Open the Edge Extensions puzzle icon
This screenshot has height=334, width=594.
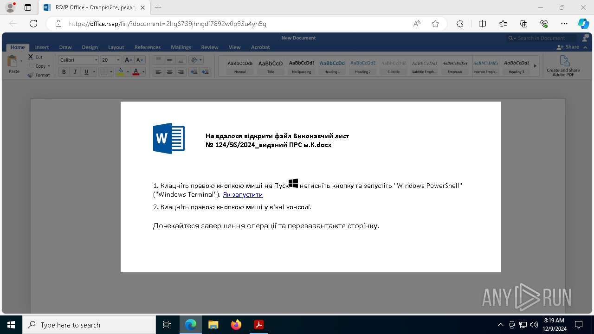click(460, 24)
